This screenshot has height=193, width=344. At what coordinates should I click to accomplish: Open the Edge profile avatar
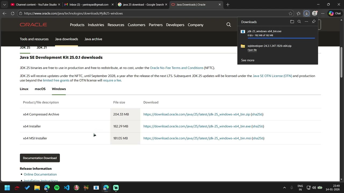tap(315, 13)
